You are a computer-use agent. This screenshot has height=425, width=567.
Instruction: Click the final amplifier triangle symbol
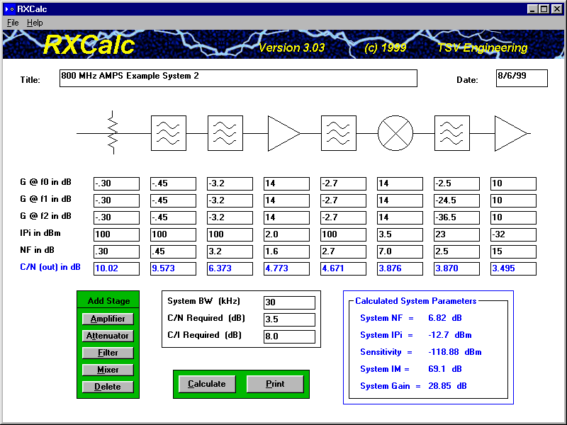(509, 133)
